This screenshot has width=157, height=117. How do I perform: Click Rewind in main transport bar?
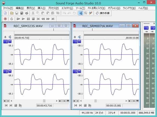point(43,19)
